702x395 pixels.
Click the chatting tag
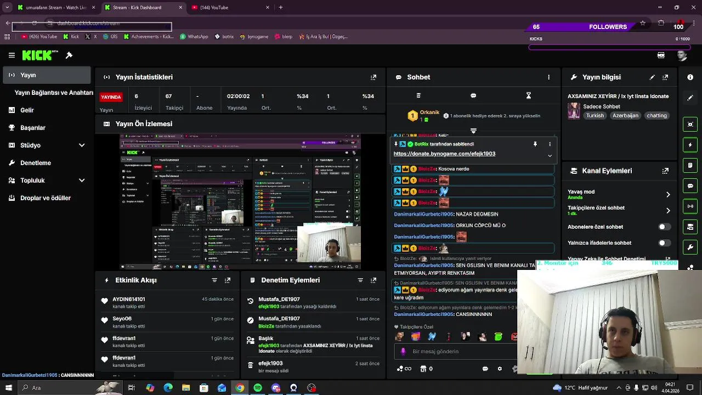[x=656, y=116]
